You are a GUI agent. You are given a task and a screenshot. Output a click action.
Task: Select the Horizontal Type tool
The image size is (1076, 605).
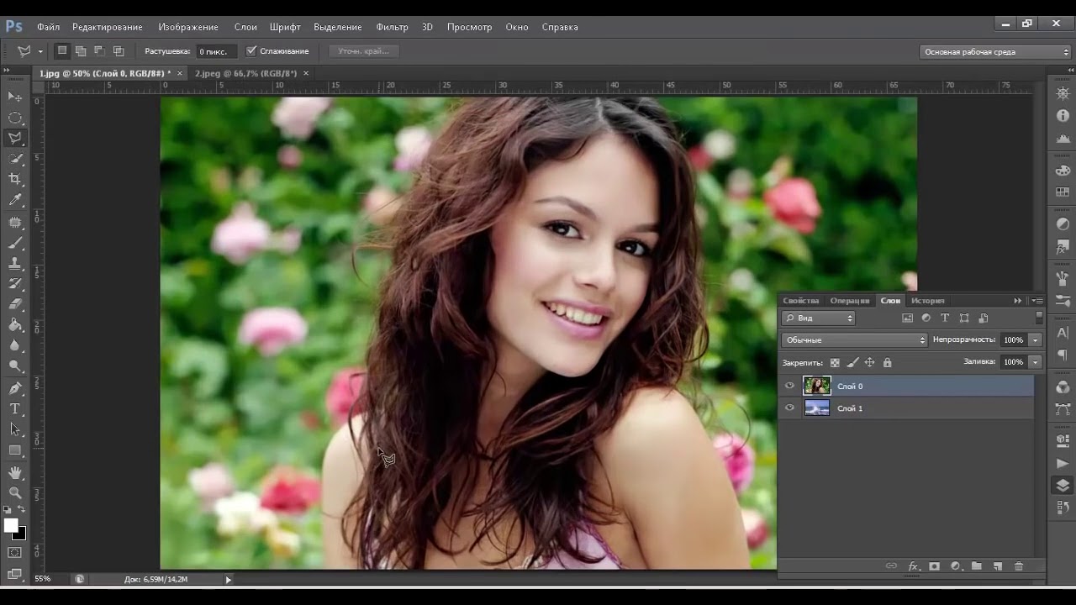pyautogui.click(x=15, y=409)
